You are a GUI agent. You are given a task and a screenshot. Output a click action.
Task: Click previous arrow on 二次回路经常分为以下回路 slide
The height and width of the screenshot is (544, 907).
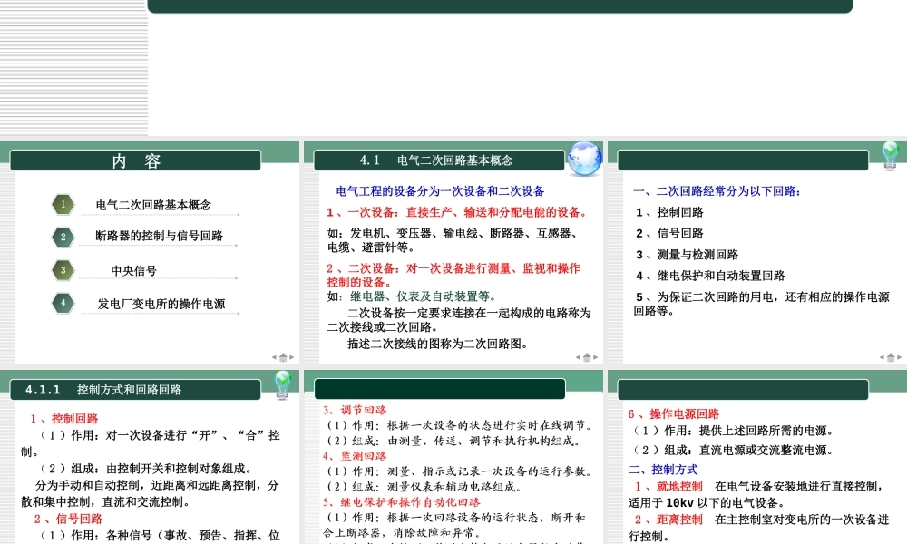(x=882, y=357)
